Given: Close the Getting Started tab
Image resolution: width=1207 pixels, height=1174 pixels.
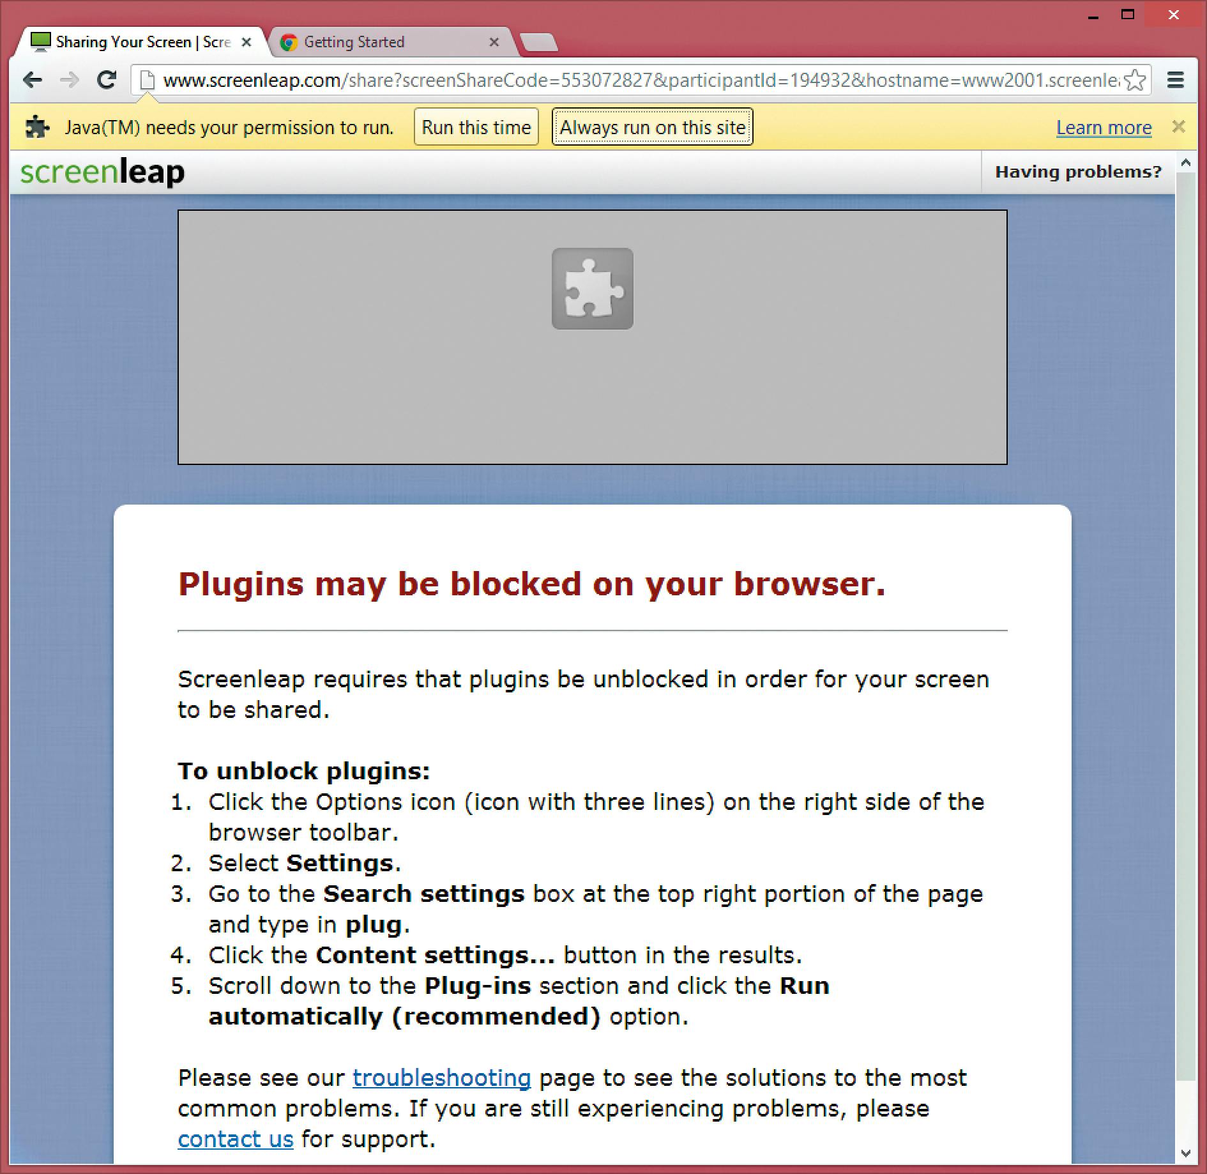Looking at the screenshot, I should click(494, 42).
